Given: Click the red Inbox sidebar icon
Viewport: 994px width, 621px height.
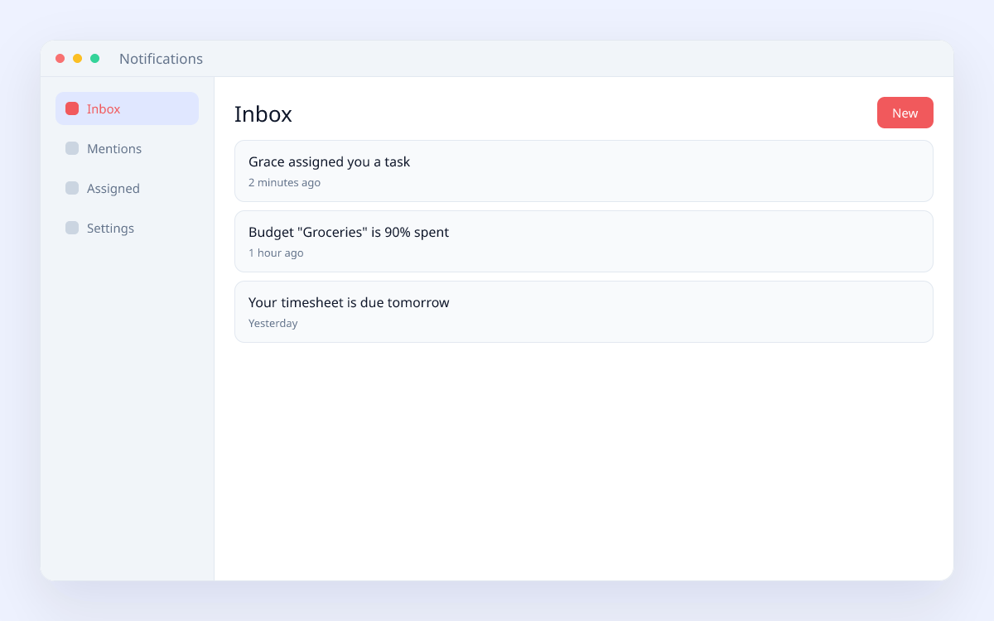Looking at the screenshot, I should tap(72, 108).
